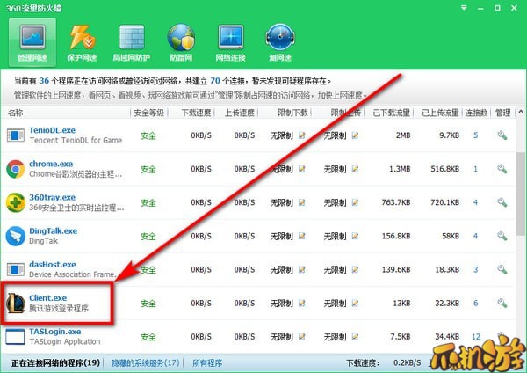This screenshot has width=527, height=373.
Task: Click the TASLogin.exe program icon
Action: pyautogui.click(x=16, y=337)
